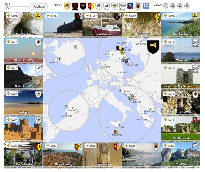Screen dimensions: 205x172
Task: Toggle Season 4 filter
Action: (187, 6)
